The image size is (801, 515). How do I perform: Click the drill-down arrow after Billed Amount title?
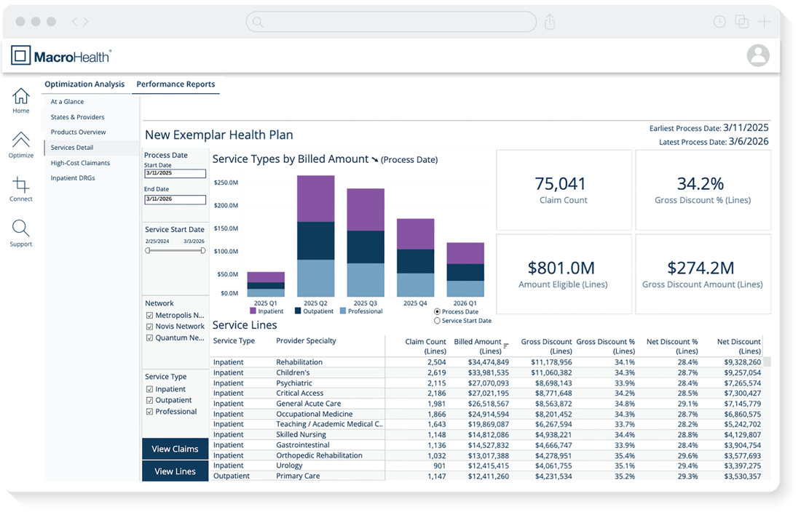point(374,160)
